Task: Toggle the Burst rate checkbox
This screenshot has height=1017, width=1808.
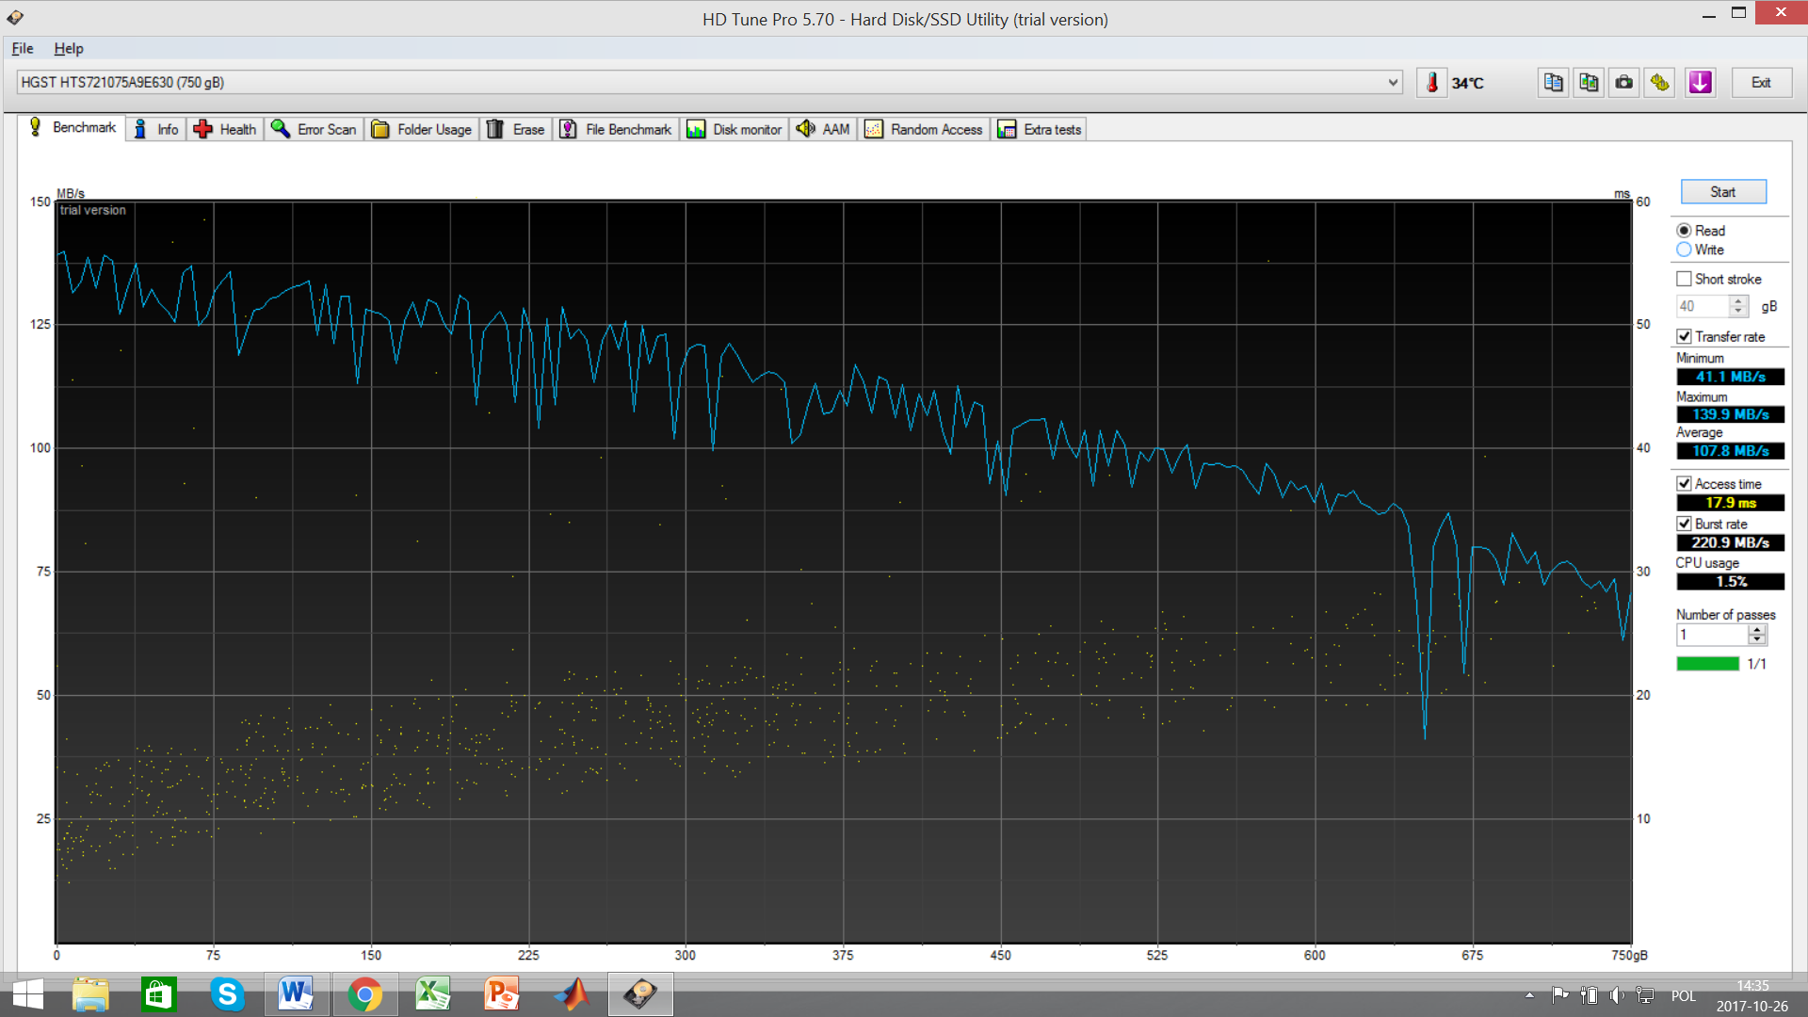Action: point(1684,524)
